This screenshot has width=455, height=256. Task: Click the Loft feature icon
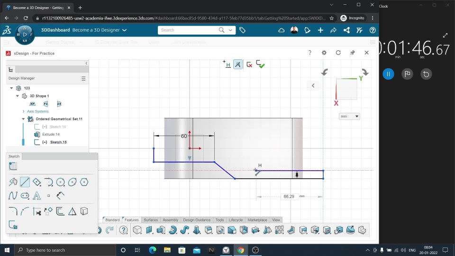point(196,230)
